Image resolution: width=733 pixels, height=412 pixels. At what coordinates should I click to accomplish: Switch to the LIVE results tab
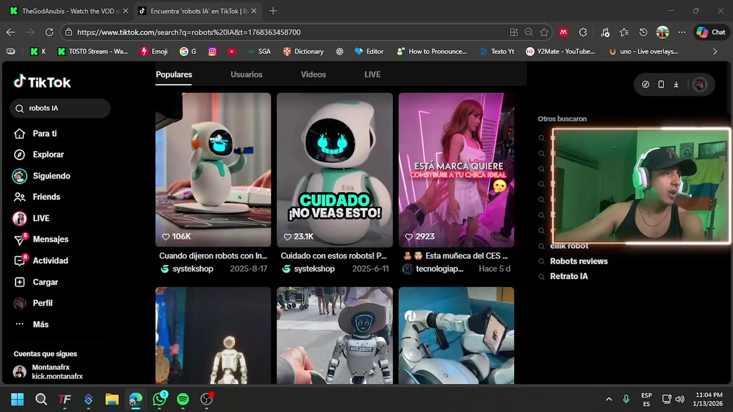tap(372, 74)
